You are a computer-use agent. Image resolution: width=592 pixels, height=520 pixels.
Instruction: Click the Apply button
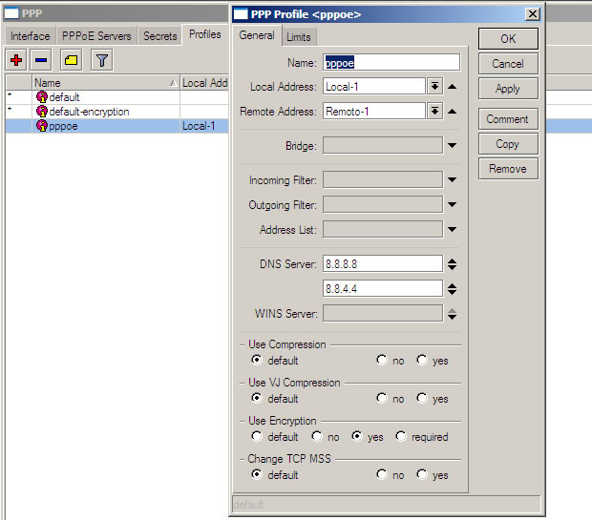coord(508,89)
